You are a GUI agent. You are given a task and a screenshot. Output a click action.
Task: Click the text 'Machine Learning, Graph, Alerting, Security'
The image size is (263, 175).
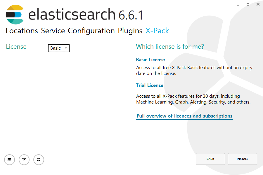(181, 102)
